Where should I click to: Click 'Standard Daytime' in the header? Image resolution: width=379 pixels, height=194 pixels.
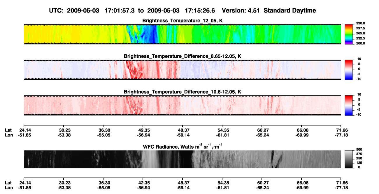[289, 11]
